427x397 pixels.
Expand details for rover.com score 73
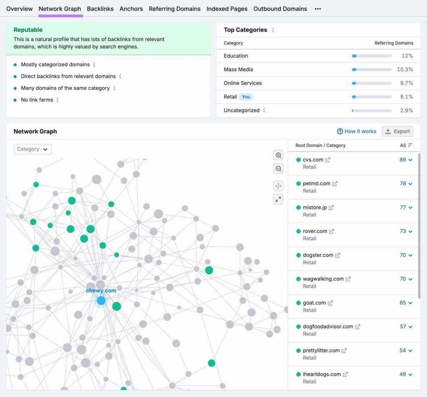[x=411, y=231]
